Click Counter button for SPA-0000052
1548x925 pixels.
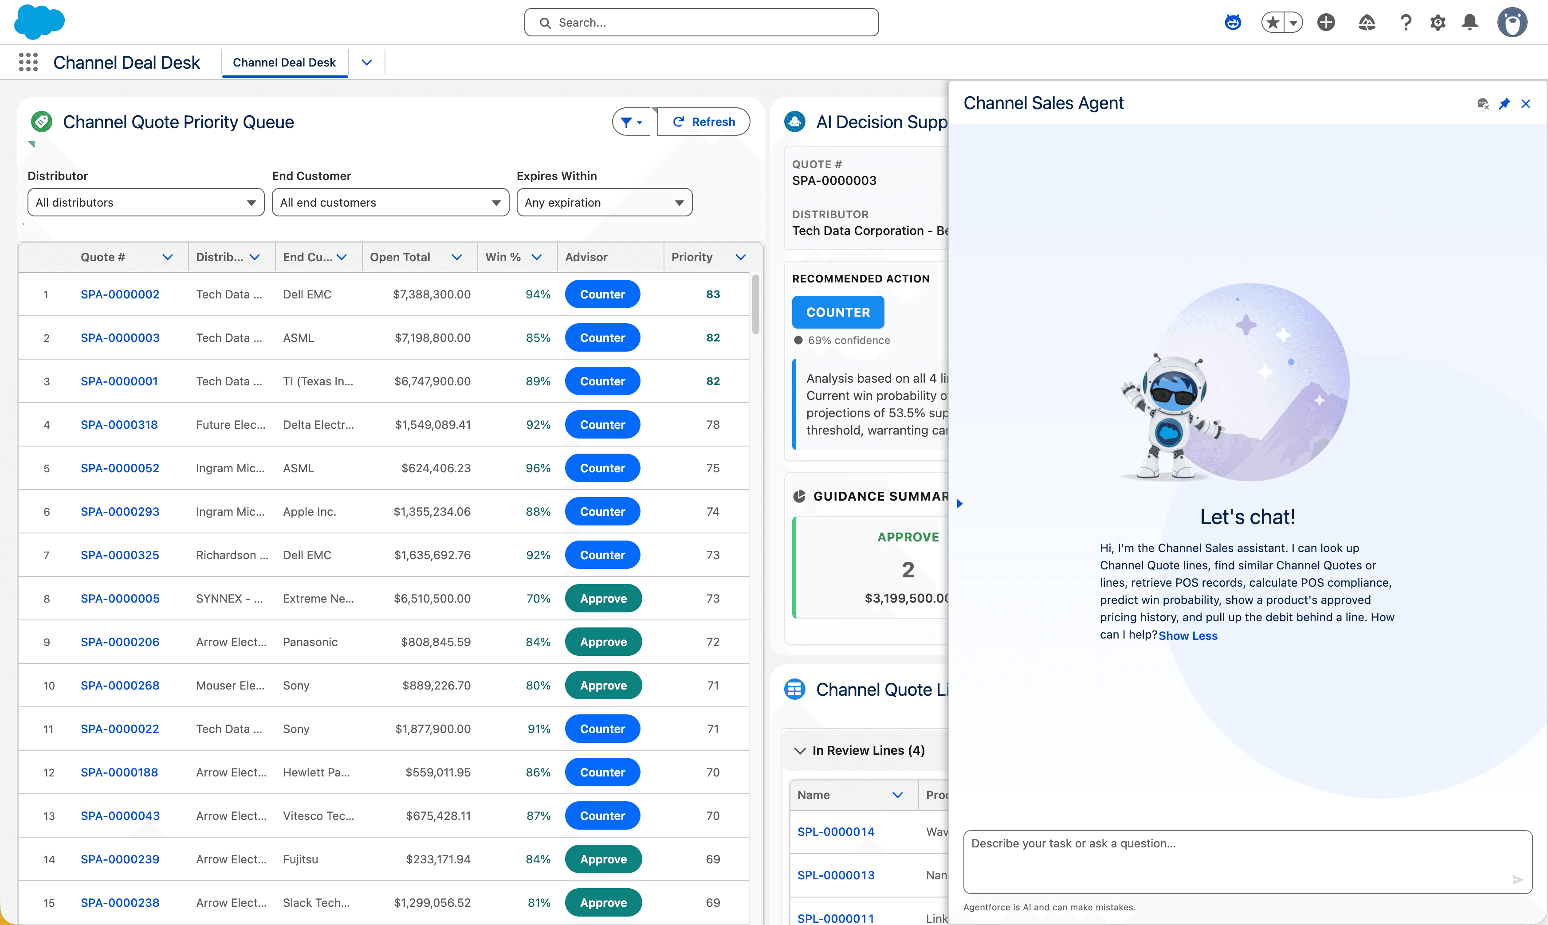tap(602, 468)
